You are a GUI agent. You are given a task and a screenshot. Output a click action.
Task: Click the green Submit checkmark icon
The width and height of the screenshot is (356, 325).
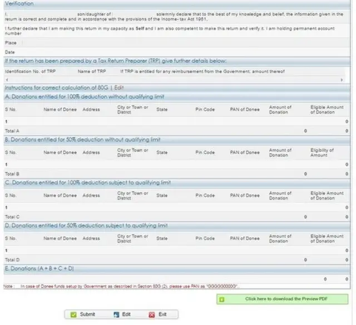click(73, 314)
